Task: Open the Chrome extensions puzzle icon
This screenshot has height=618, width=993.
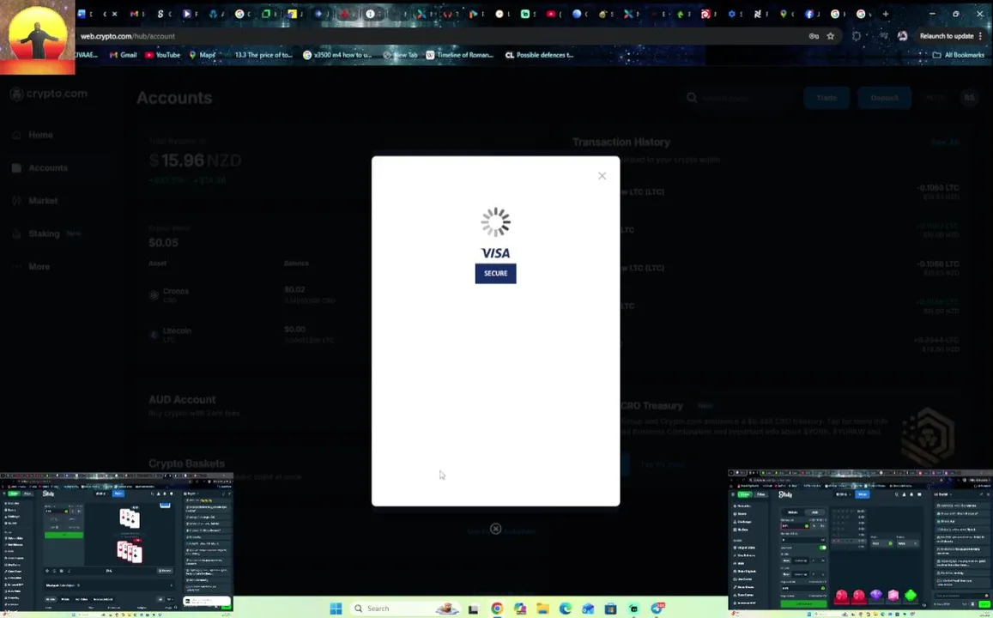Action: [857, 36]
